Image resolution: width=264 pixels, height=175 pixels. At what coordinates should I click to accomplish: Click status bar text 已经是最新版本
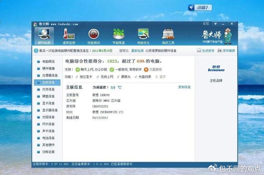point(122,164)
